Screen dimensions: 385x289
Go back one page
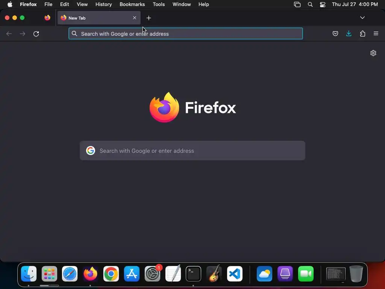(9, 33)
